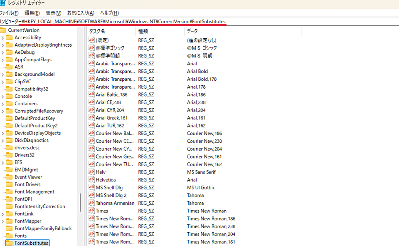Select the DefaultProductKey folder icon
399x246 pixels.
(10, 118)
